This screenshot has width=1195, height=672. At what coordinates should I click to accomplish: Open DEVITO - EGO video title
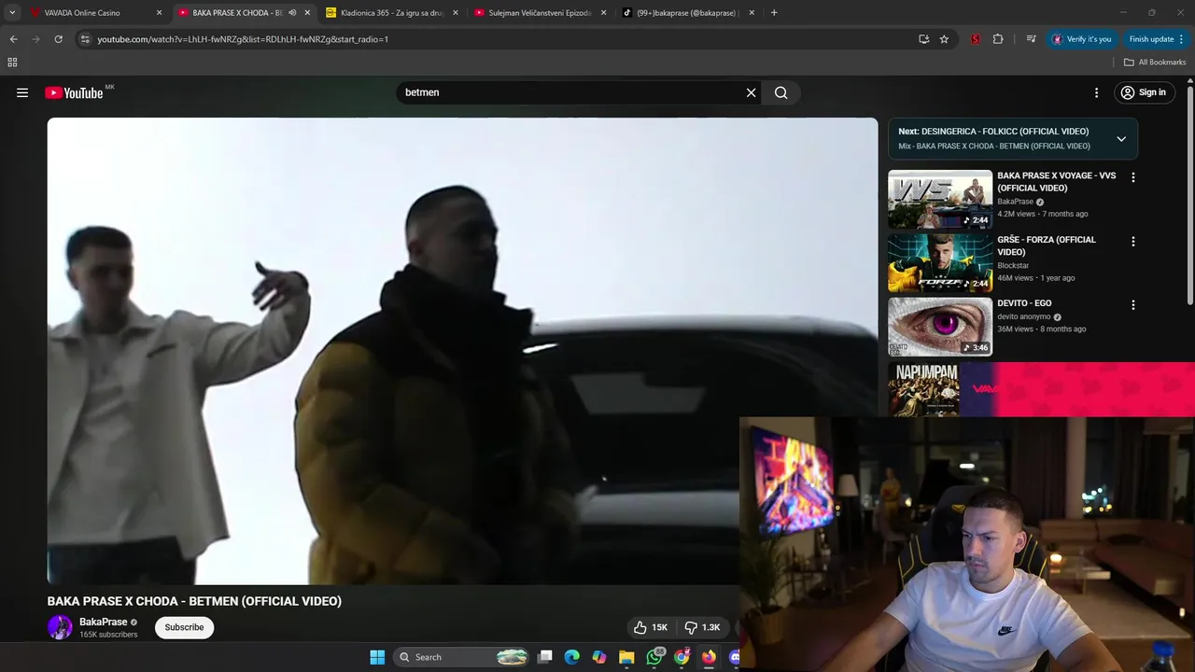click(x=1024, y=303)
